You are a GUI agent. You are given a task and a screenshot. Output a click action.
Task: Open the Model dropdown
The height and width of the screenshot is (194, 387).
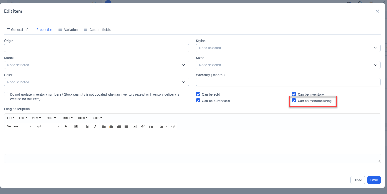point(96,65)
